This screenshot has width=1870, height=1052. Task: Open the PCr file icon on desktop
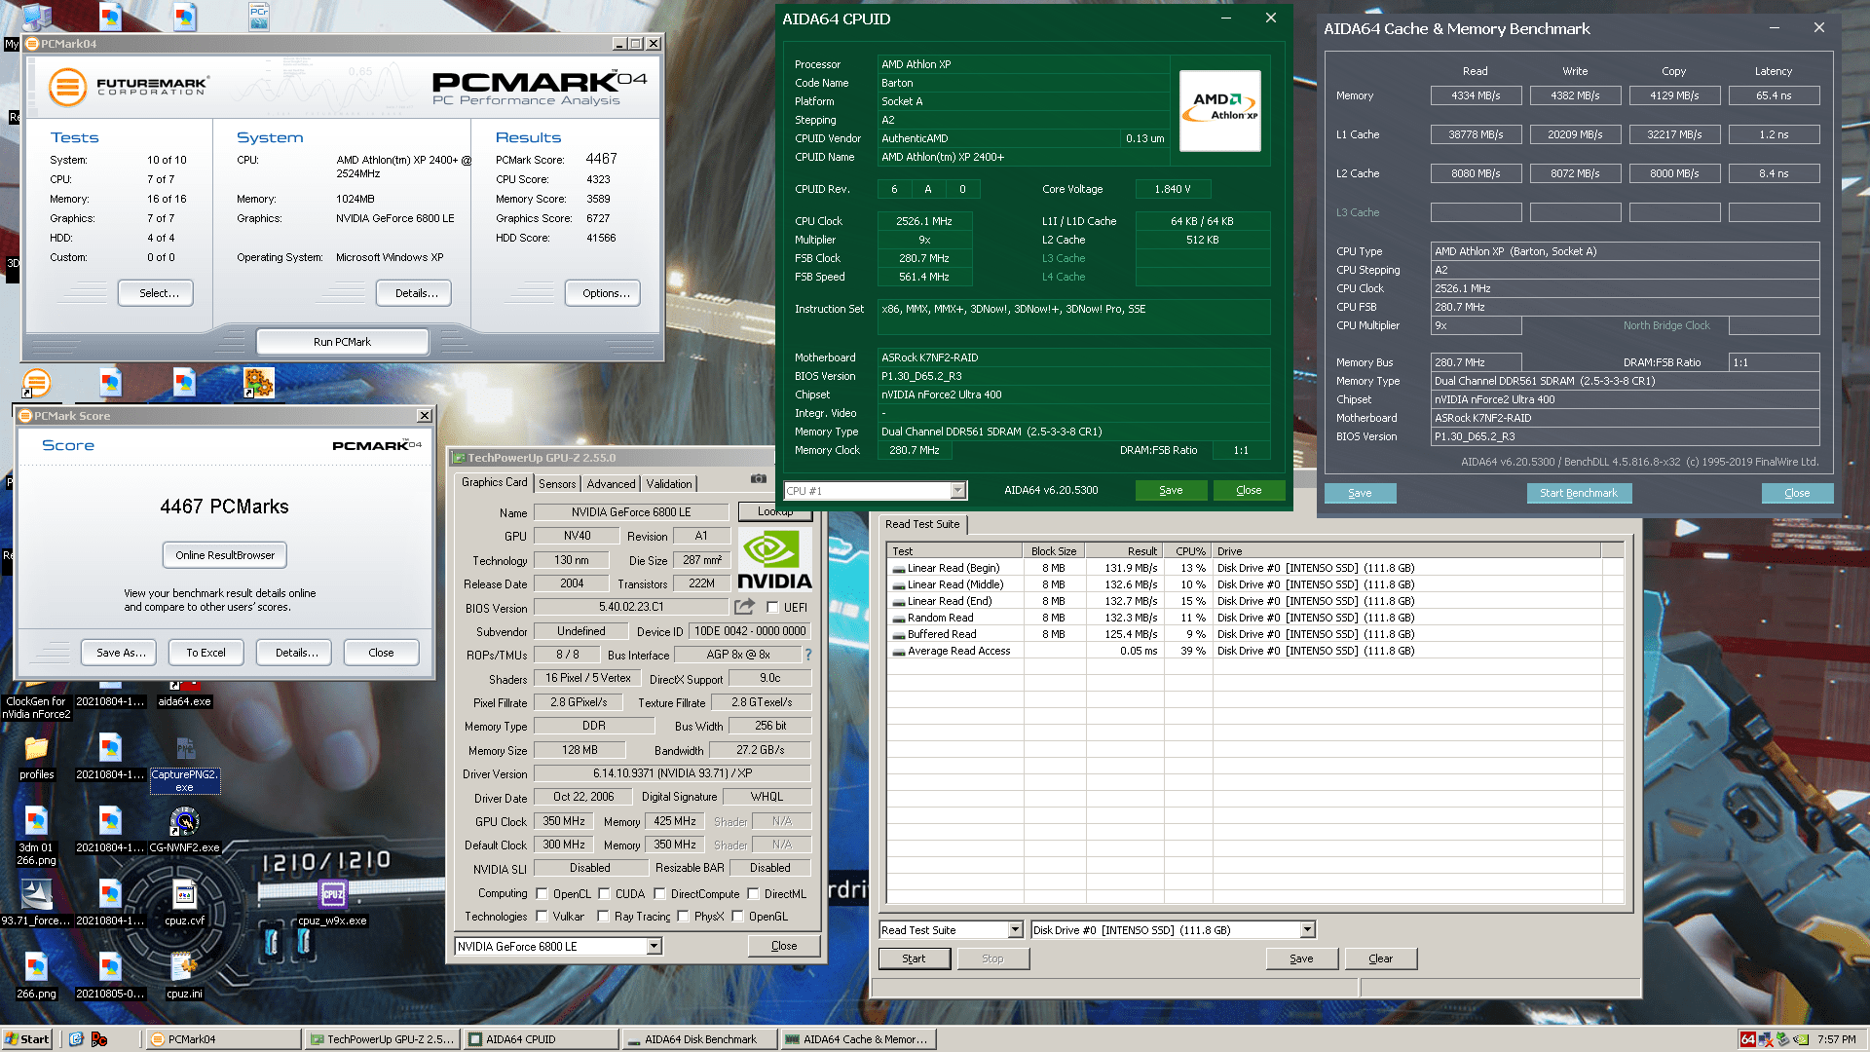(x=259, y=17)
